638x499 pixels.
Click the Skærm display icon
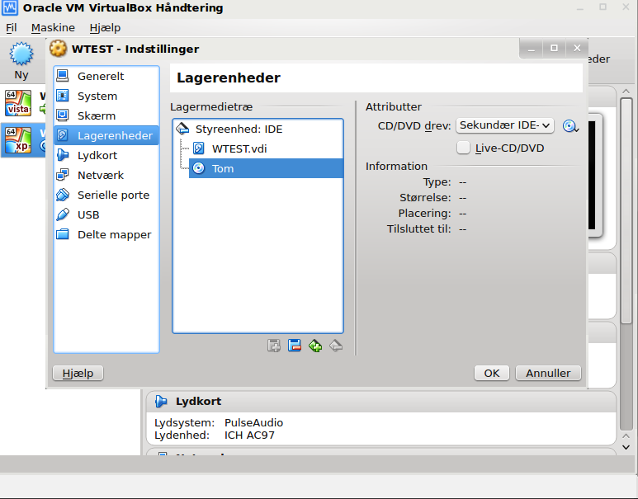tap(63, 115)
